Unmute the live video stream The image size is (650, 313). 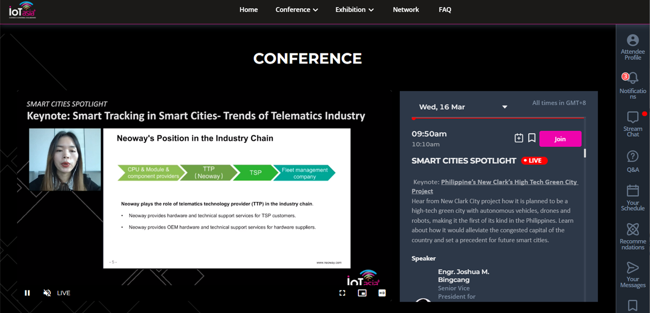(x=47, y=293)
